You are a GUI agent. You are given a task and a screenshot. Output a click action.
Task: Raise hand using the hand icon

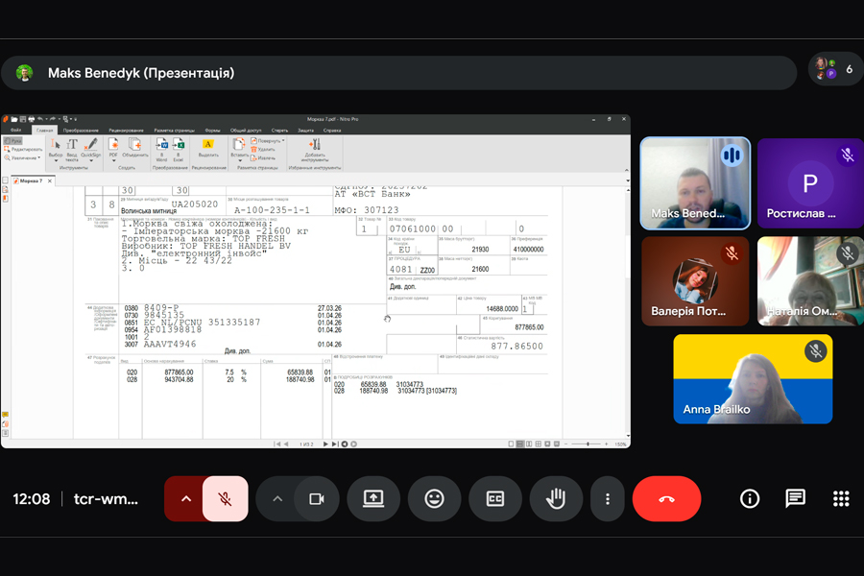click(556, 499)
